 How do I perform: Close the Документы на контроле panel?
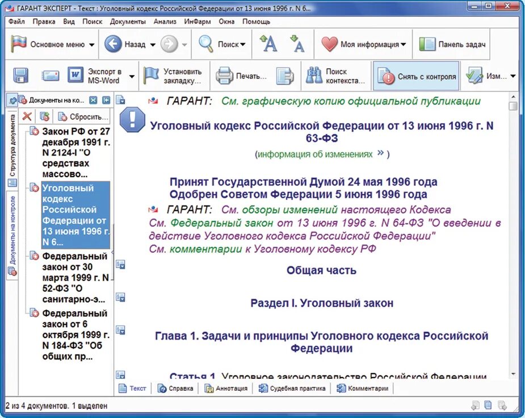pyautogui.click(x=93, y=100)
